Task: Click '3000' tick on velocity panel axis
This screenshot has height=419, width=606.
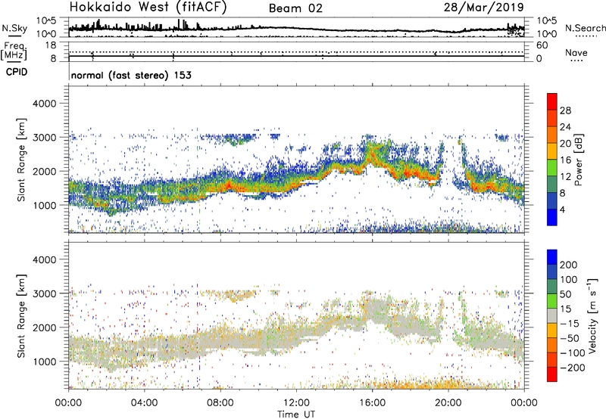Action: 45,293
